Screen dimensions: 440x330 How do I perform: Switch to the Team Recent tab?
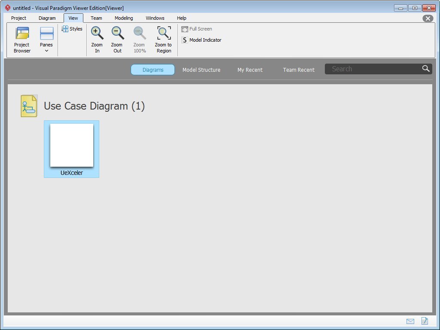point(299,70)
